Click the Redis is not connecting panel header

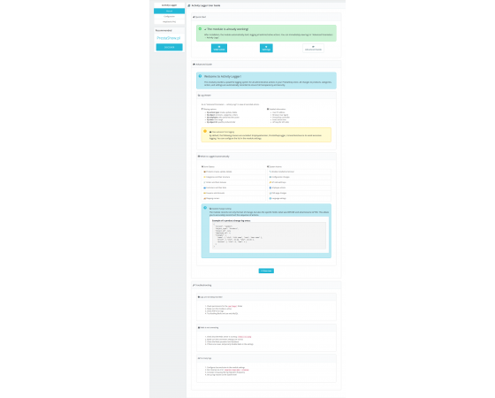point(266,327)
